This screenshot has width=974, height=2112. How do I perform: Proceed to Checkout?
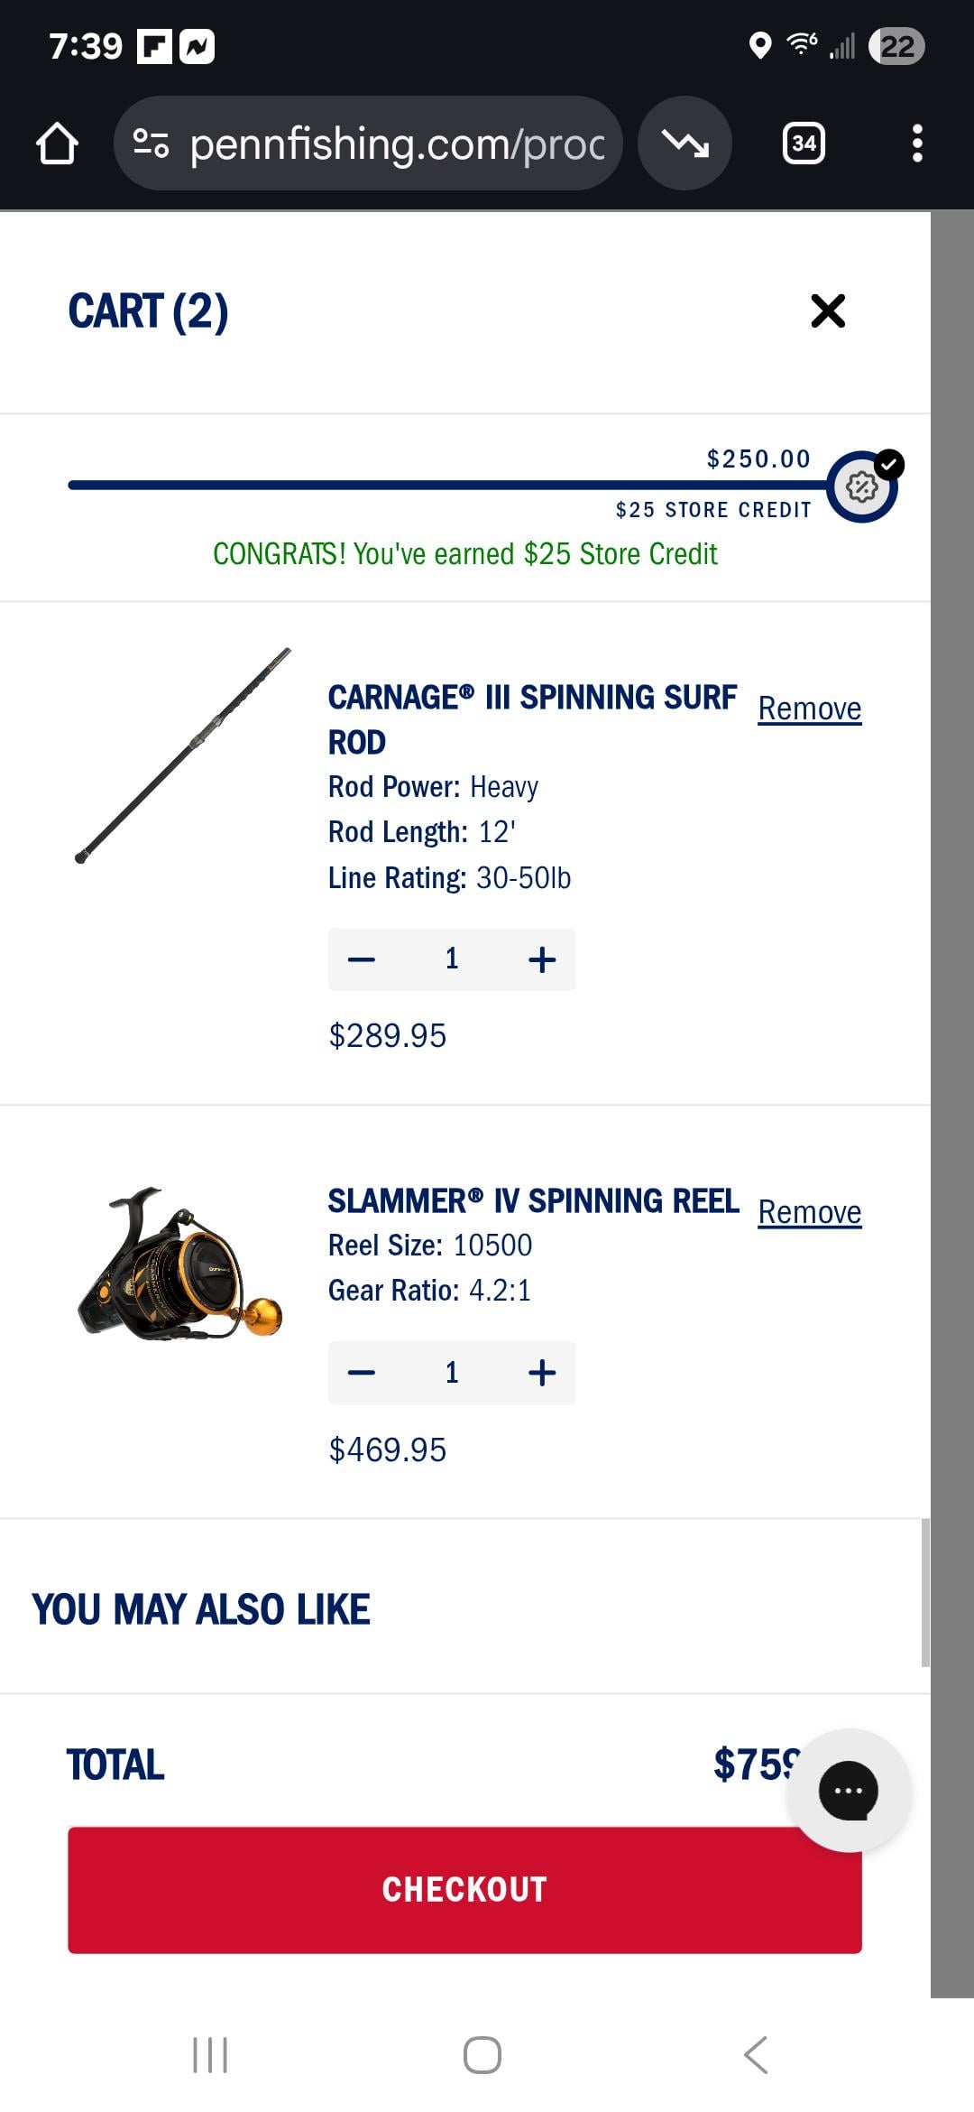click(x=464, y=1890)
